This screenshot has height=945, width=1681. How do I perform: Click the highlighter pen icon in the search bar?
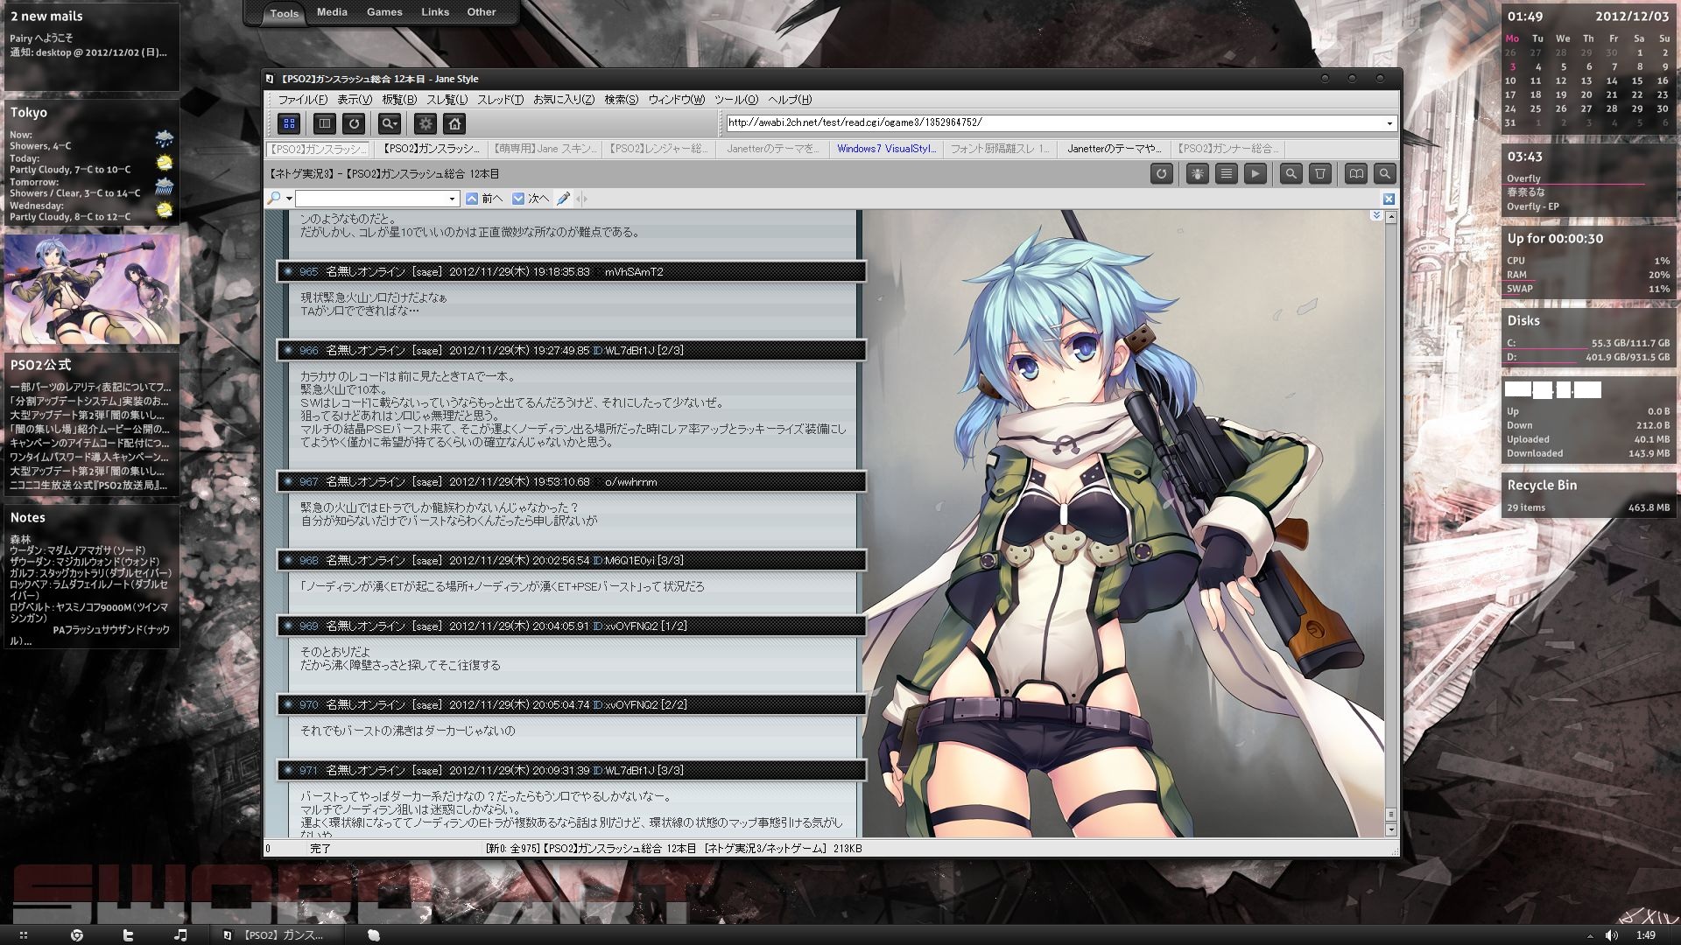[x=563, y=199]
